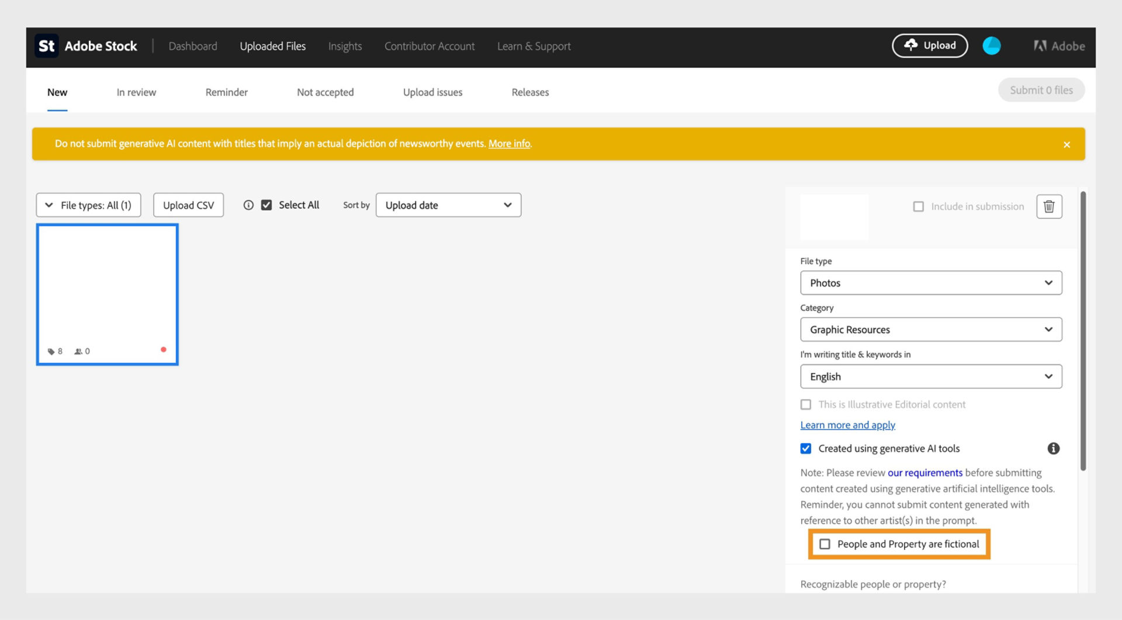The width and height of the screenshot is (1122, 620).
Task: Dismiss the yellow warning banner
Action: click(x=1066, y=144)
